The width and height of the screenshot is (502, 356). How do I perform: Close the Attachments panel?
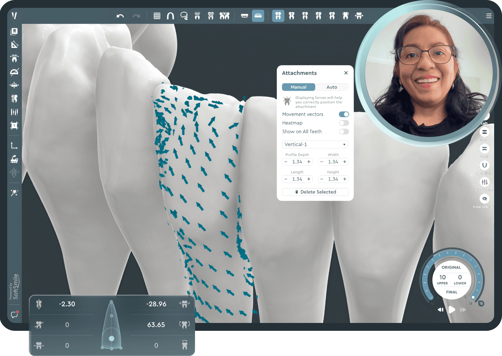[346, 73]
